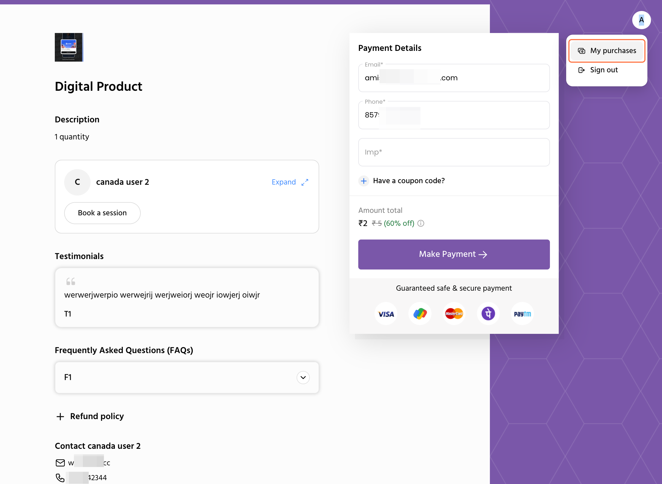Open the account avatar 'A' menu
Image resolution: width=662 pixels, height=484 pixels.
click(x=641, y=20)
